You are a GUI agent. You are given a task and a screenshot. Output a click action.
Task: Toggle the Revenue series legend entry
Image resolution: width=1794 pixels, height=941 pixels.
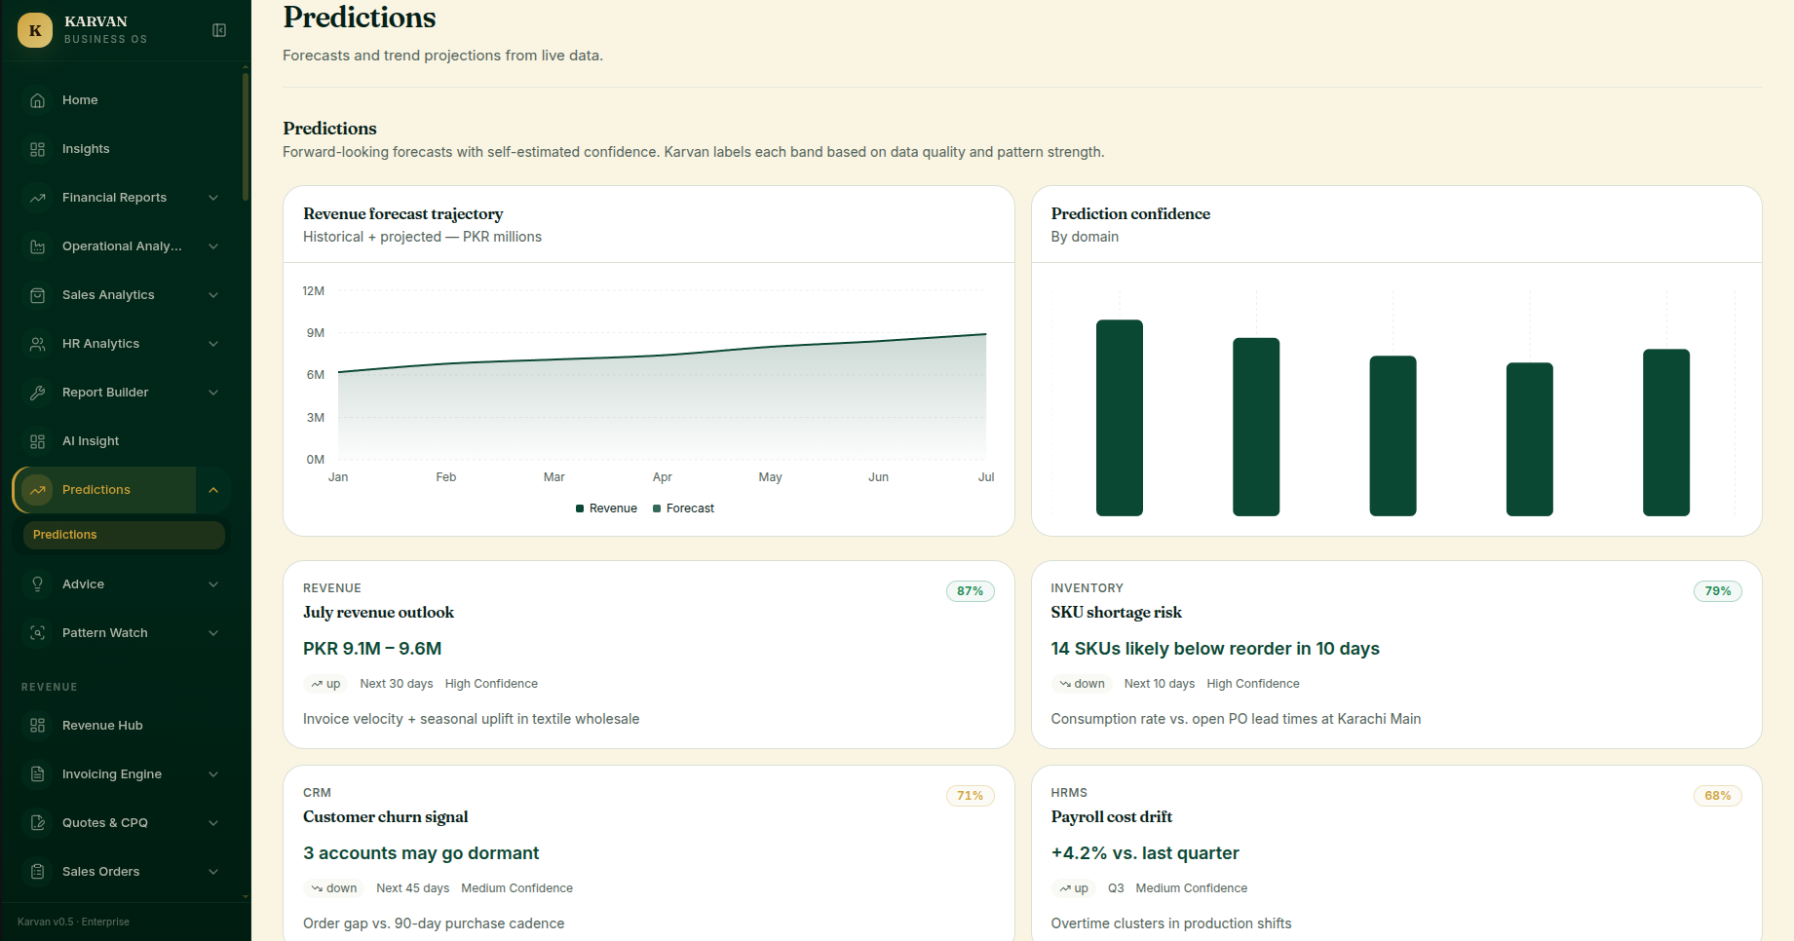pyautogui.click(x=606, y=508)
